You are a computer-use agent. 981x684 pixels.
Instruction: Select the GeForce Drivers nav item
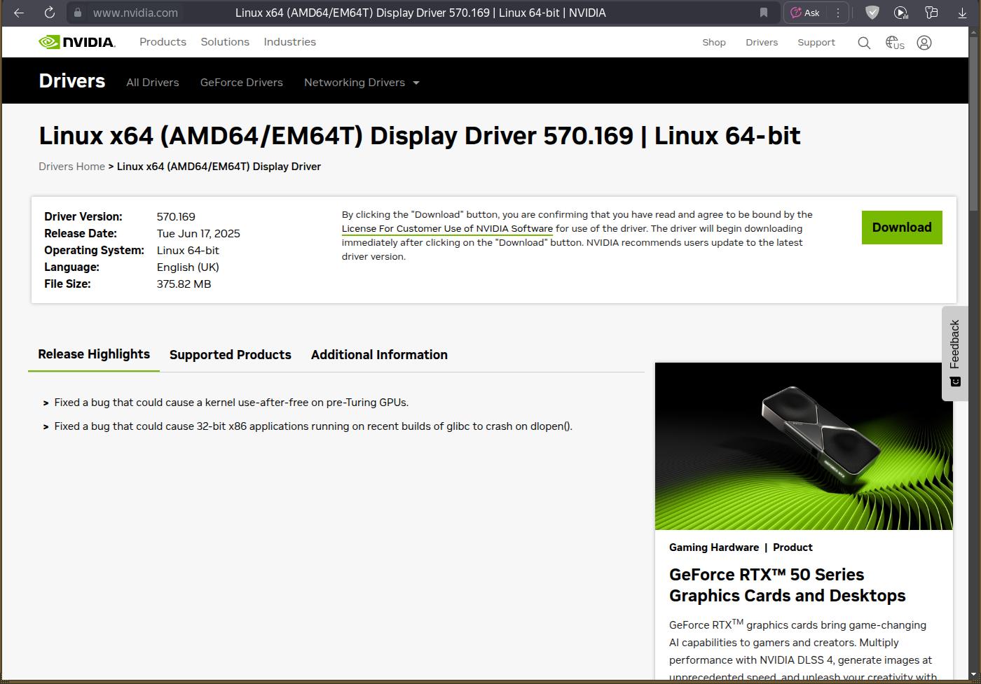tap(242, 83)
